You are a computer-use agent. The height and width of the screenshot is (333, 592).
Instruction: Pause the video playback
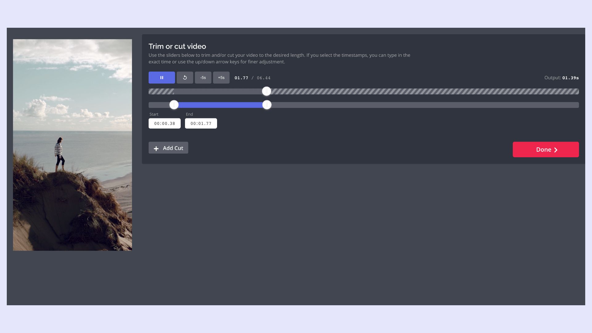(162, 78)
